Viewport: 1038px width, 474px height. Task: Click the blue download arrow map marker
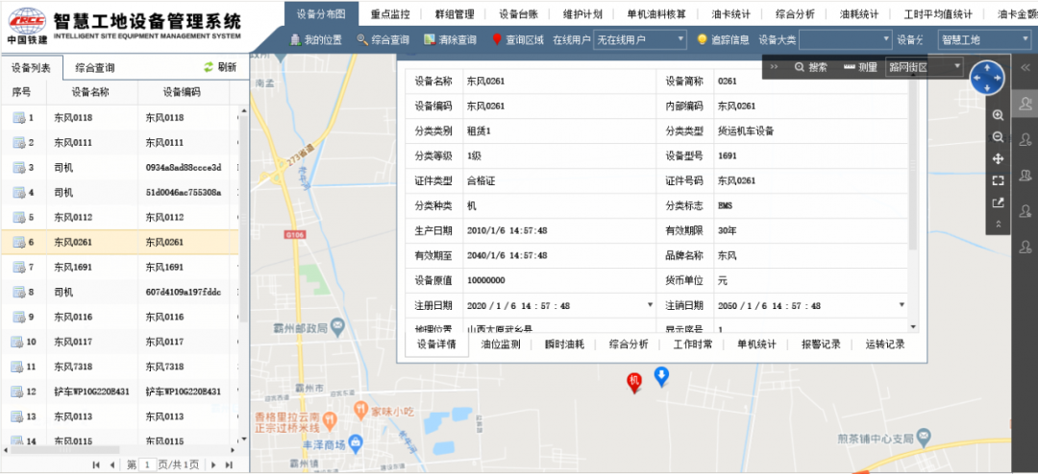tap(660, 377)
